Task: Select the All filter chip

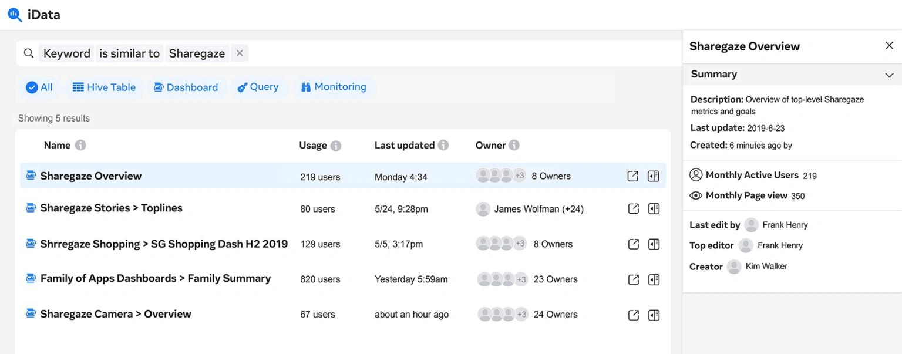Action: coord(39,87)
